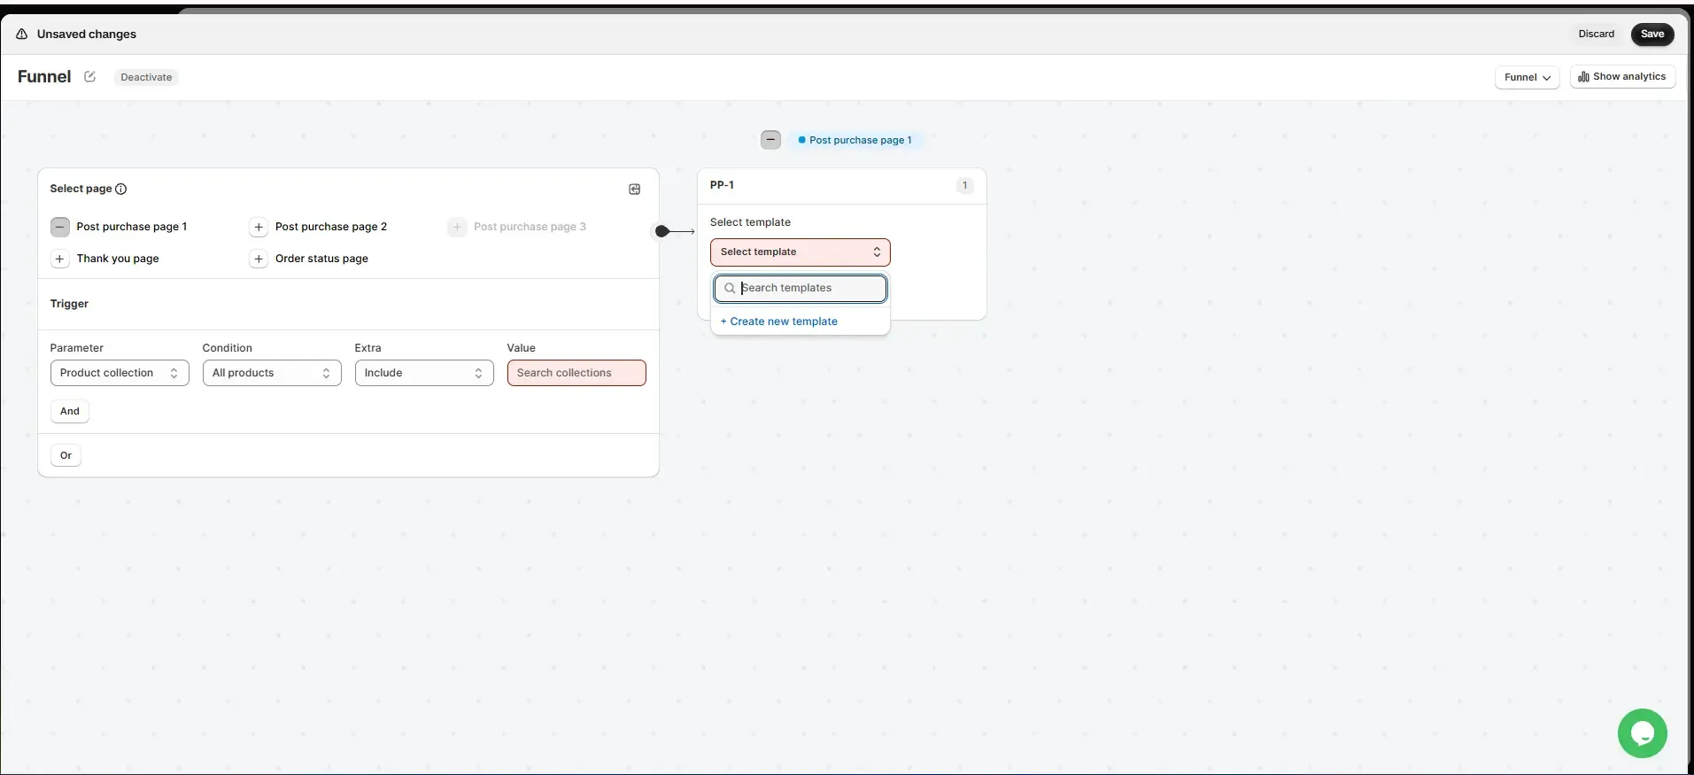Click the Show analytics button label
This screenshot has width=1694, height=775.
pyautogui.click(x=1629, y=77)
